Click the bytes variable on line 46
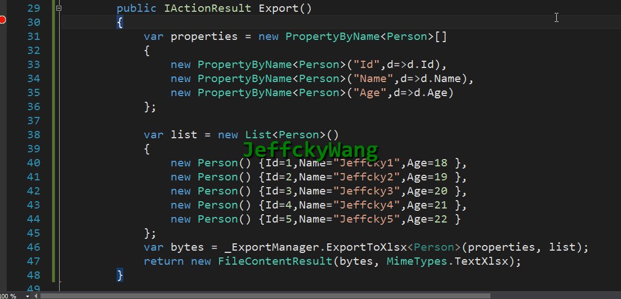Screen dimensions: 621x299 click(x=187, y=248)
